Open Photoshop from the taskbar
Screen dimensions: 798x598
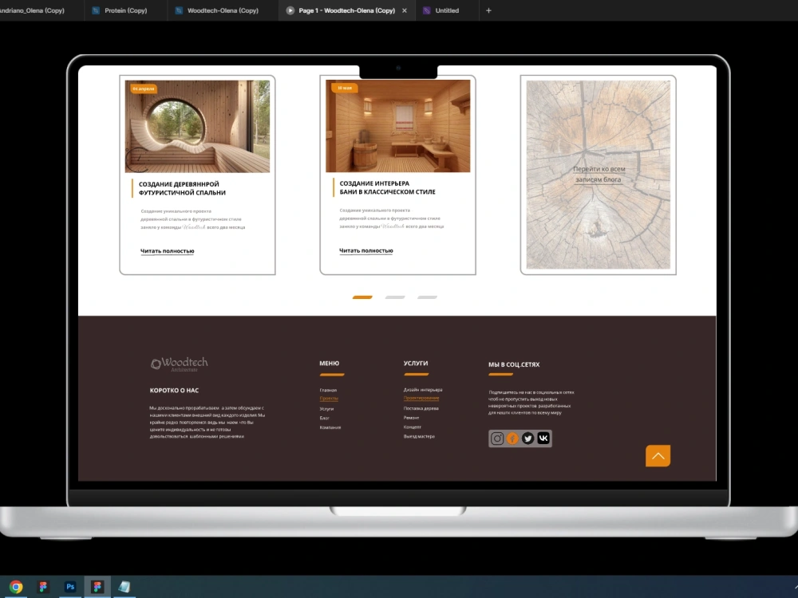click(70, 587)
